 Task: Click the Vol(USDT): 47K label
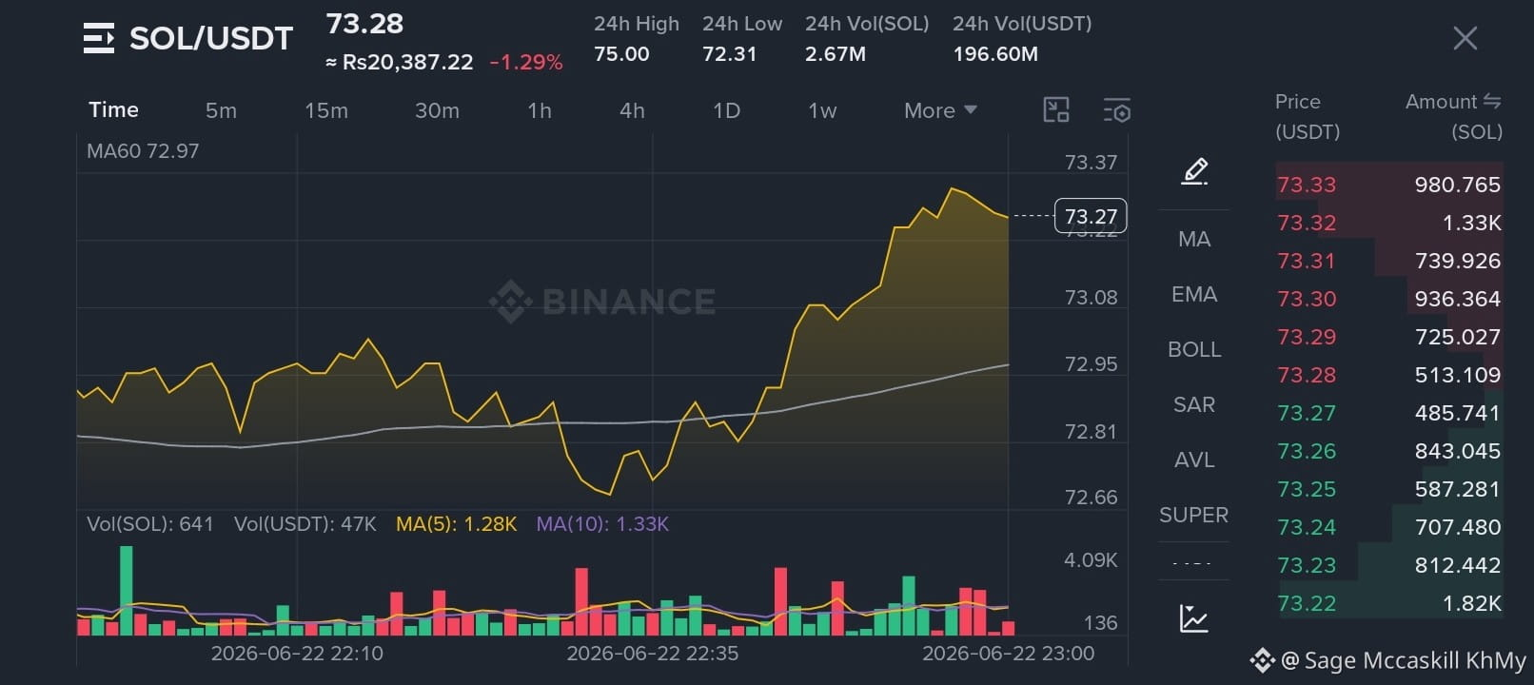[305, 524]
